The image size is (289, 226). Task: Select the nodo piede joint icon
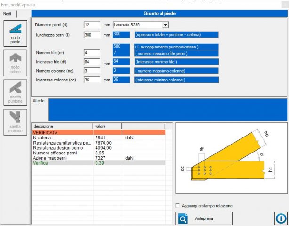16,33
